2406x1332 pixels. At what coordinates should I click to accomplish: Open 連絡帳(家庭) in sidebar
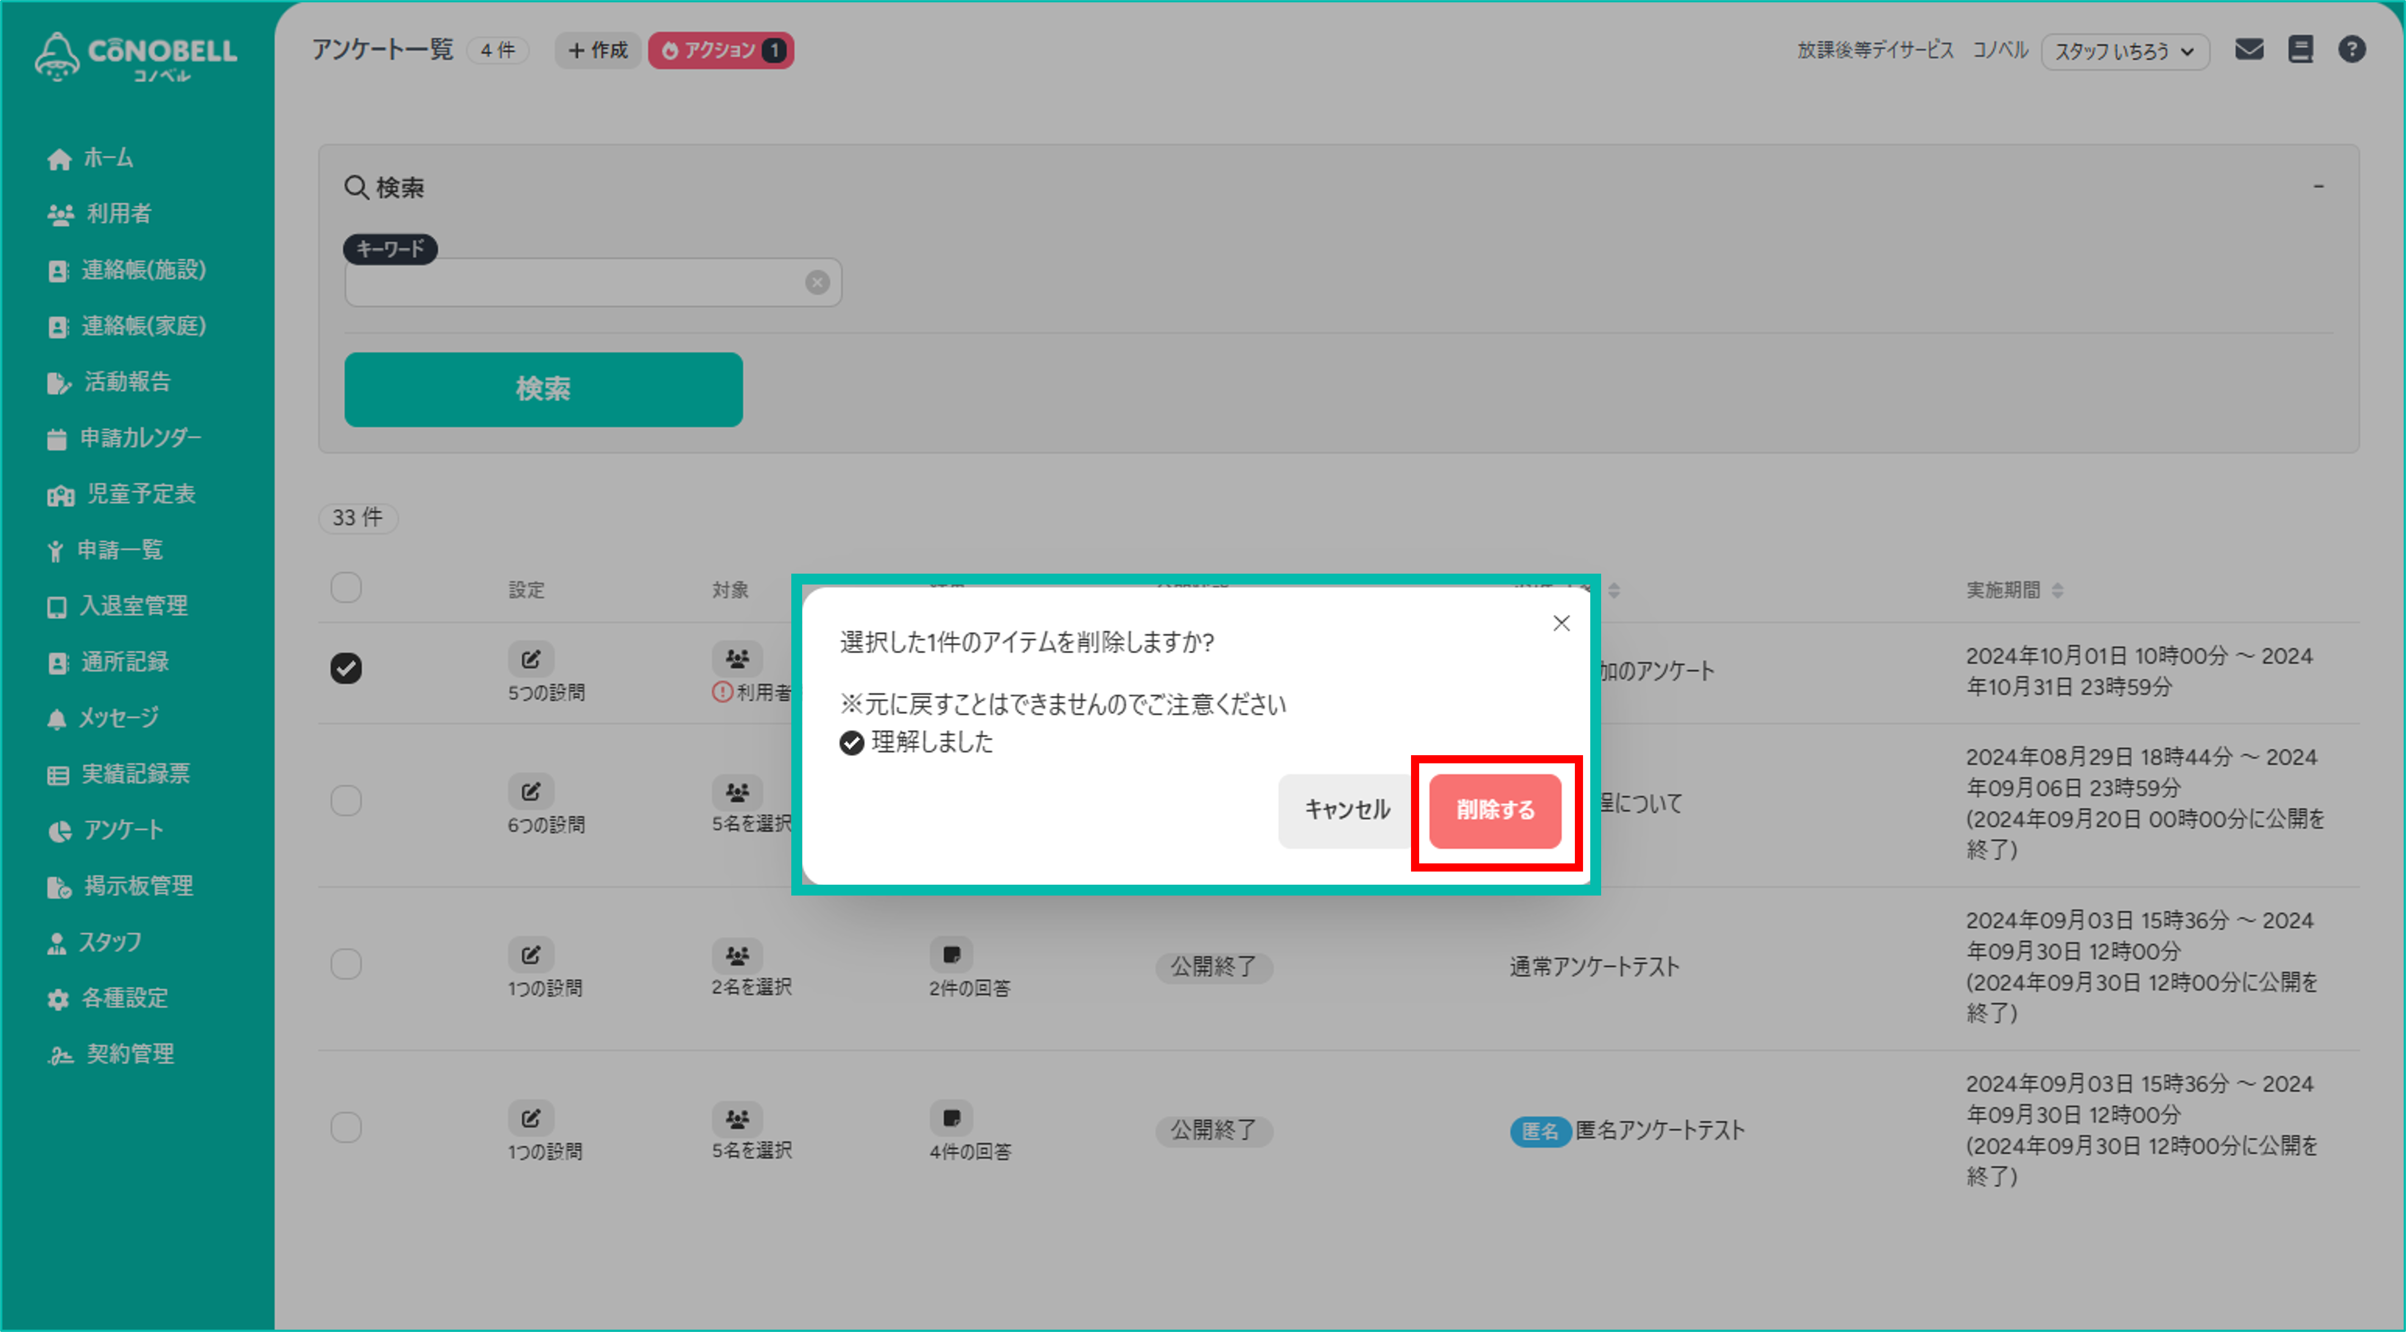(x=127, y=326)
